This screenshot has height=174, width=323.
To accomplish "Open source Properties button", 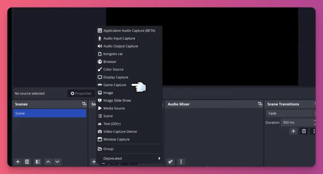I will point(81,93).
